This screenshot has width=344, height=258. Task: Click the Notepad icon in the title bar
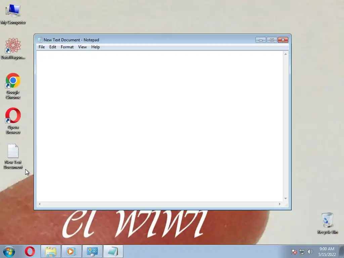[x=40, y=40]
